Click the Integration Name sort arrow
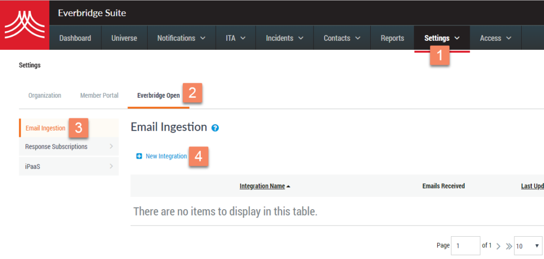 (x=288, y=186)
